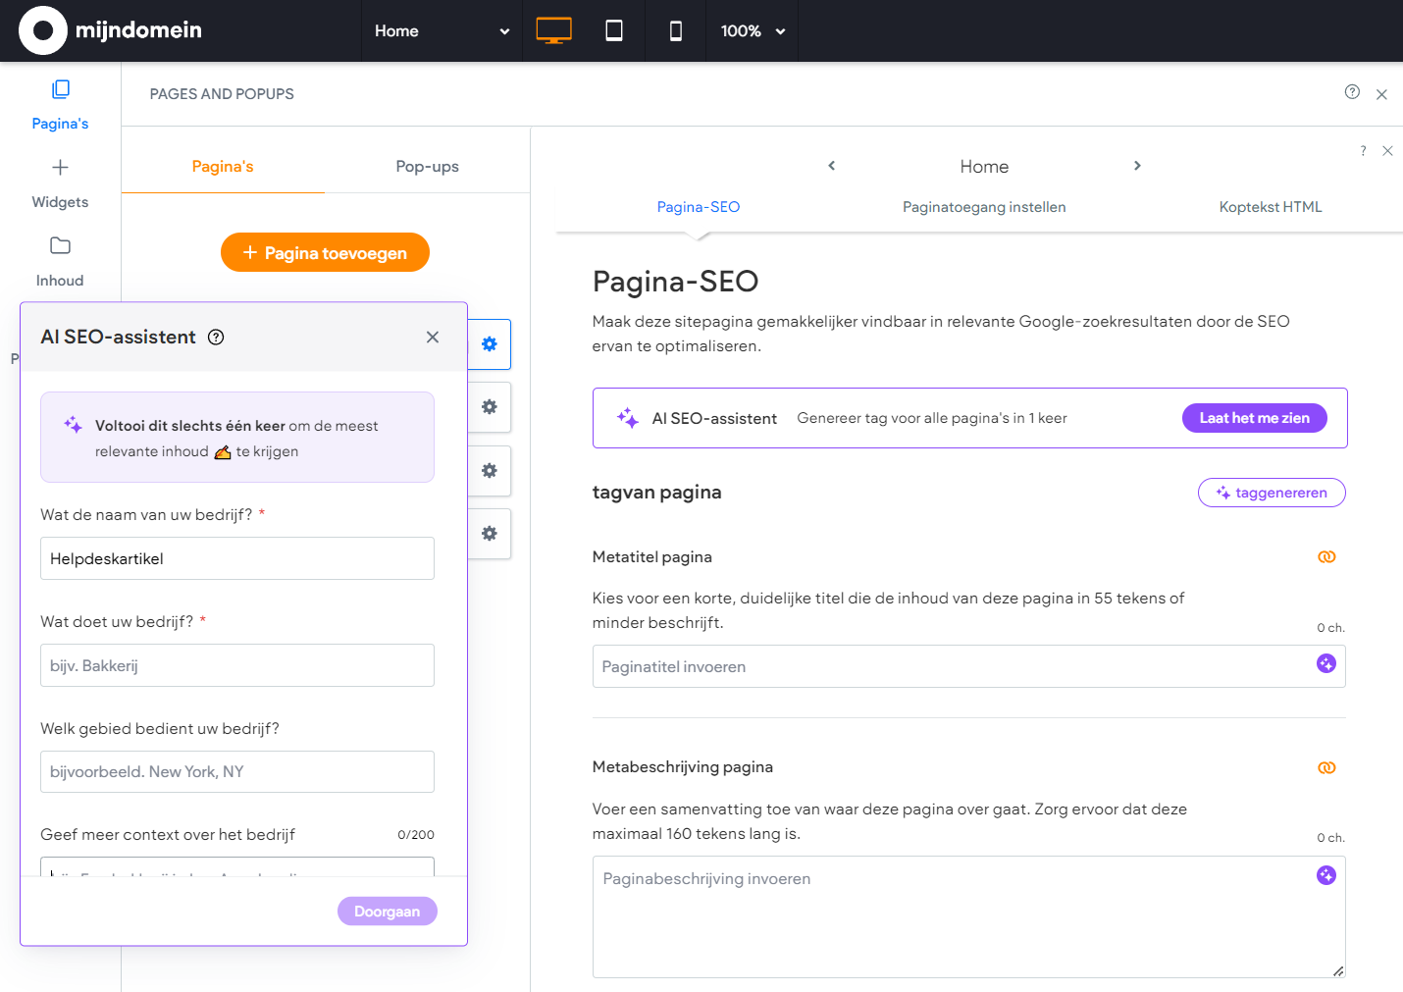Open the Inhoud sidebar panel
Image resolution: width=1403 pixels, height=992 pixels.
pyautogui.click(x=60, y=262)
